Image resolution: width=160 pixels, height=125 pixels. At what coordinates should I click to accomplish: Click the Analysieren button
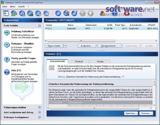pos(87,46)
